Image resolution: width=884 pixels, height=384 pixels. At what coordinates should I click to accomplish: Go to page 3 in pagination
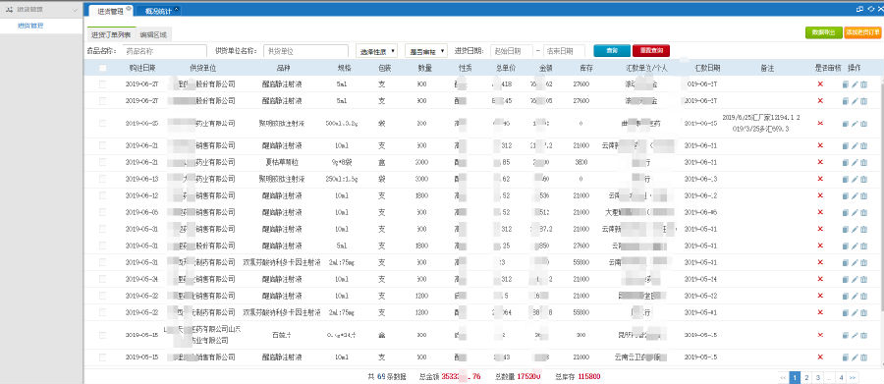[x=818, y=377]
